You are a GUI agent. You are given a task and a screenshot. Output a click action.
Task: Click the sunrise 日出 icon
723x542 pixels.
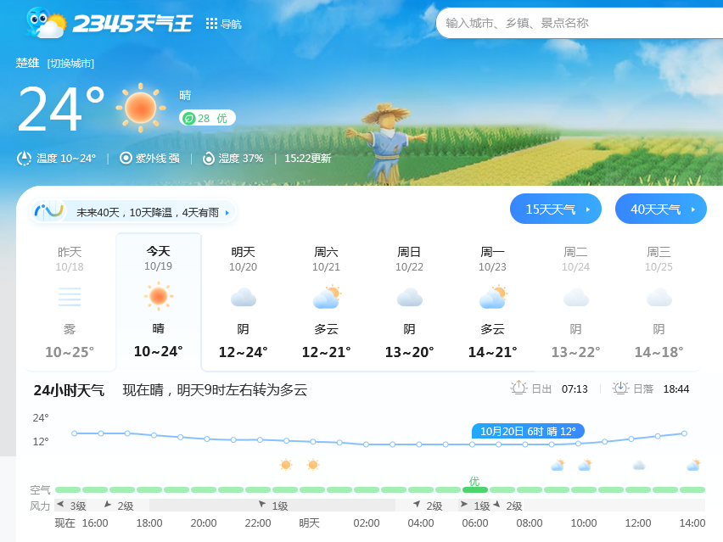pyautogui.click(x=518, y=388)
